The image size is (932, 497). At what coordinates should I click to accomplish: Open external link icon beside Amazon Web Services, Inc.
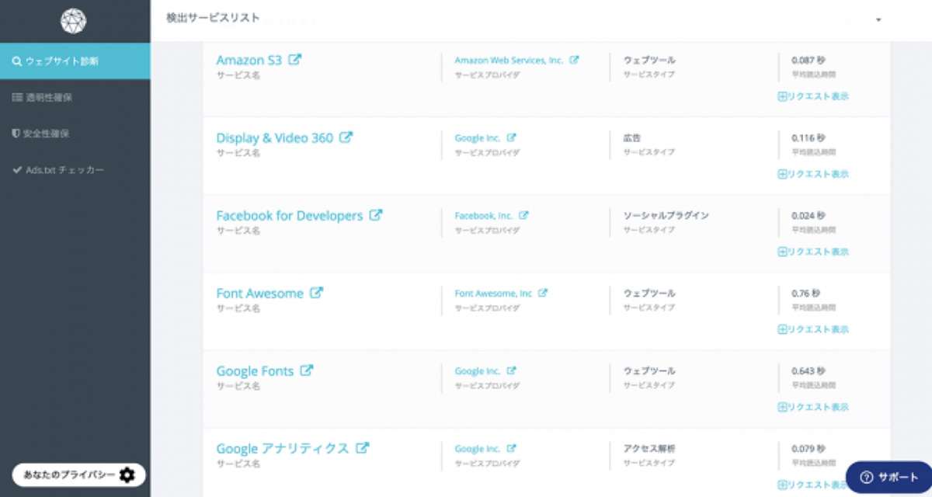pyautogui.click(x=574, y=60)
